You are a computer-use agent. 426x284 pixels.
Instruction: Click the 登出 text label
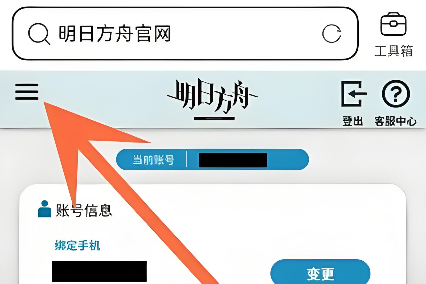[353, 121]
